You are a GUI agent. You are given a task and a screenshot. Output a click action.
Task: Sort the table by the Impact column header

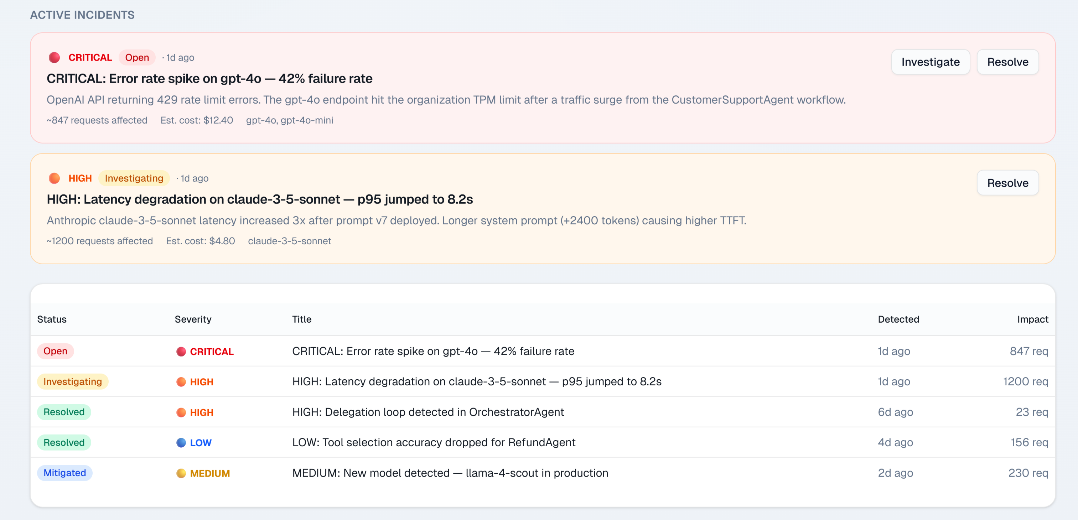coord(1033,319)
